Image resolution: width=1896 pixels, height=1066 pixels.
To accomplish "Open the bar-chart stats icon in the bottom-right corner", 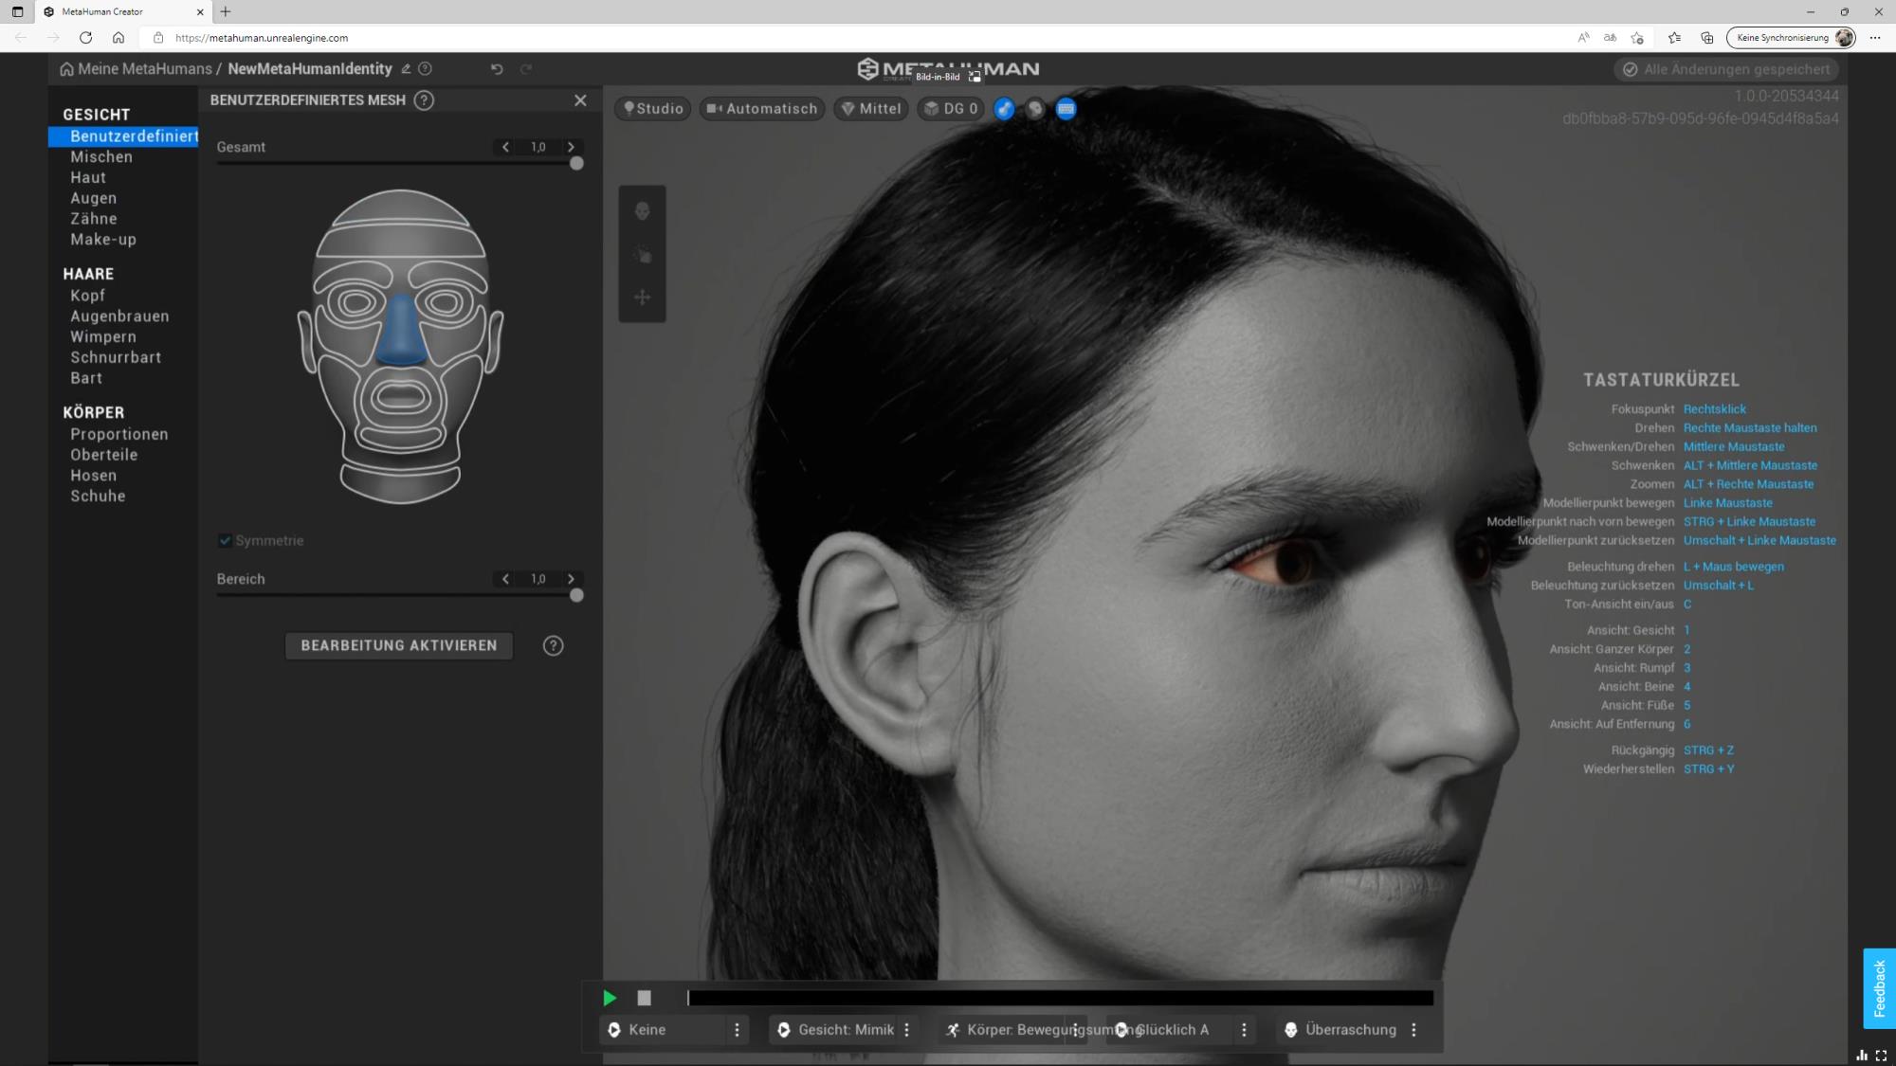I will tap(1862, 1056).
